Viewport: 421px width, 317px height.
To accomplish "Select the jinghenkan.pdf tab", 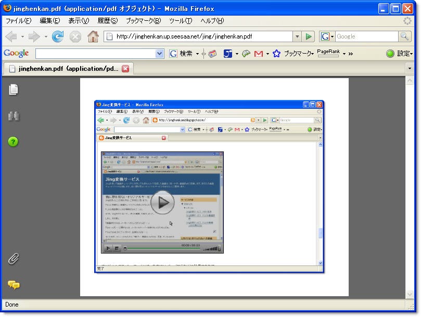I will (x=68, y=69).
